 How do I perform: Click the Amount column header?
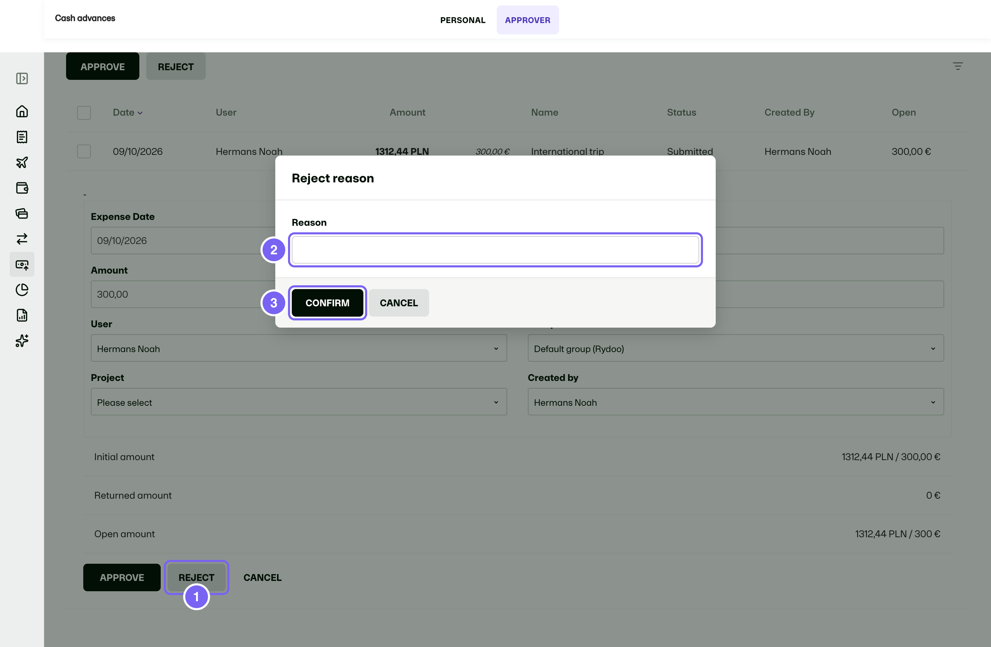click(407, 113)
